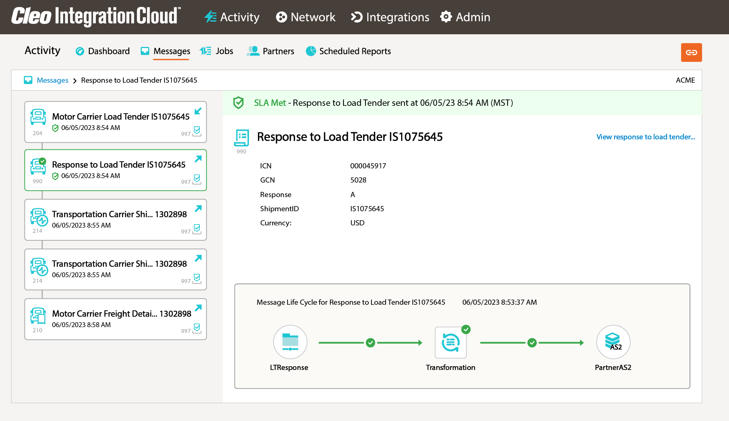
Task: Open the Network menu
Action: tap(305, 17)
